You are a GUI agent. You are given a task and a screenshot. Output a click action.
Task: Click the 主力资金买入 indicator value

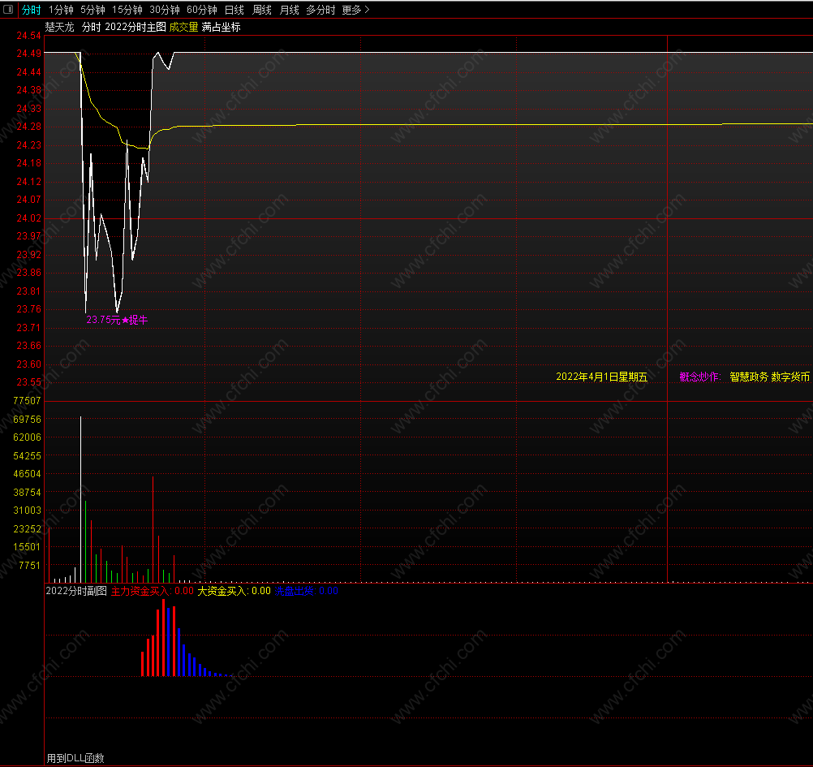[x=153, y=591]
